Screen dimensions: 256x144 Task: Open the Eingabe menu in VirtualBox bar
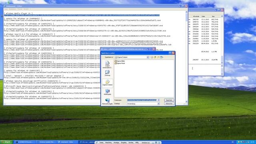[124, 142]
